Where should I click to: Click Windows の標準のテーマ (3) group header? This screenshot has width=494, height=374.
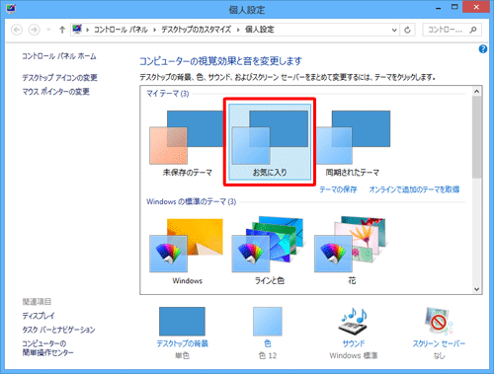point(192,201)
